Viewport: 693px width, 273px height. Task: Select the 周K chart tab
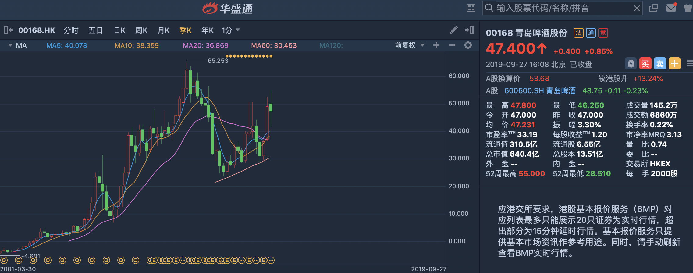(141, 30)
